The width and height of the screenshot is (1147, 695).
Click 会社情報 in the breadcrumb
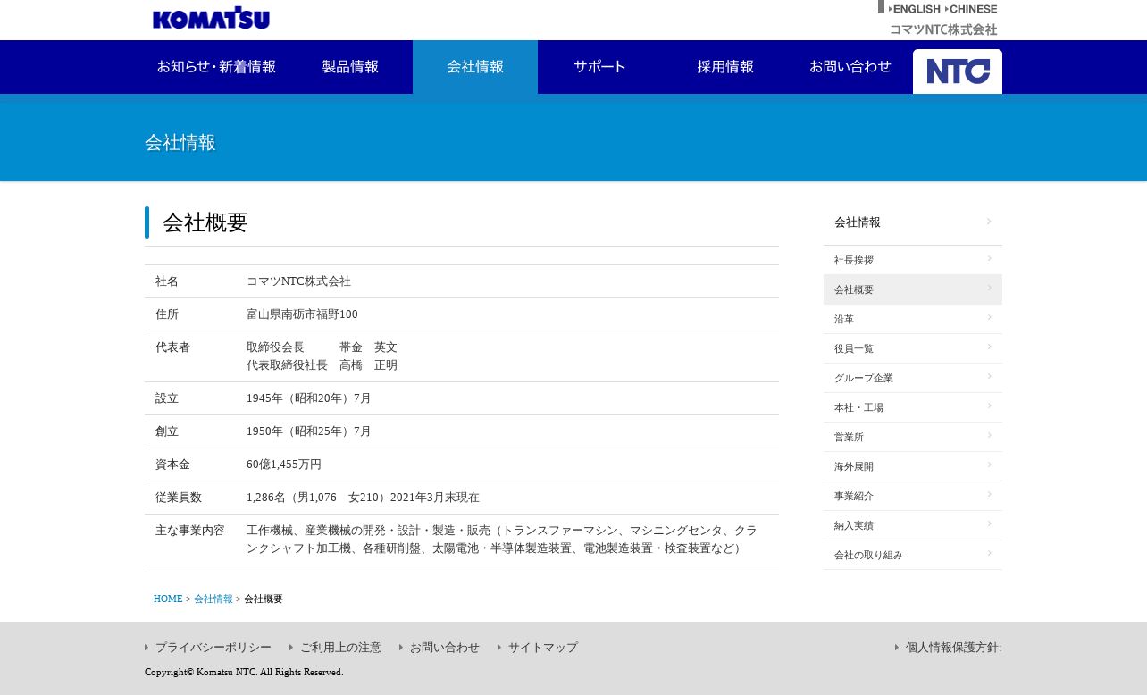213,599
